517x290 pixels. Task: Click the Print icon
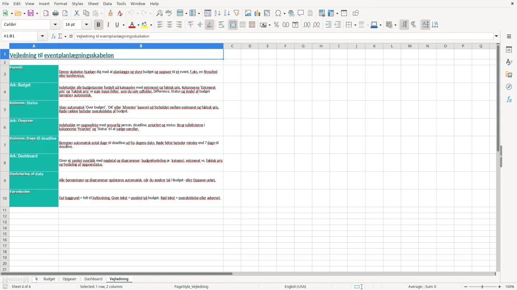point(56,13)
